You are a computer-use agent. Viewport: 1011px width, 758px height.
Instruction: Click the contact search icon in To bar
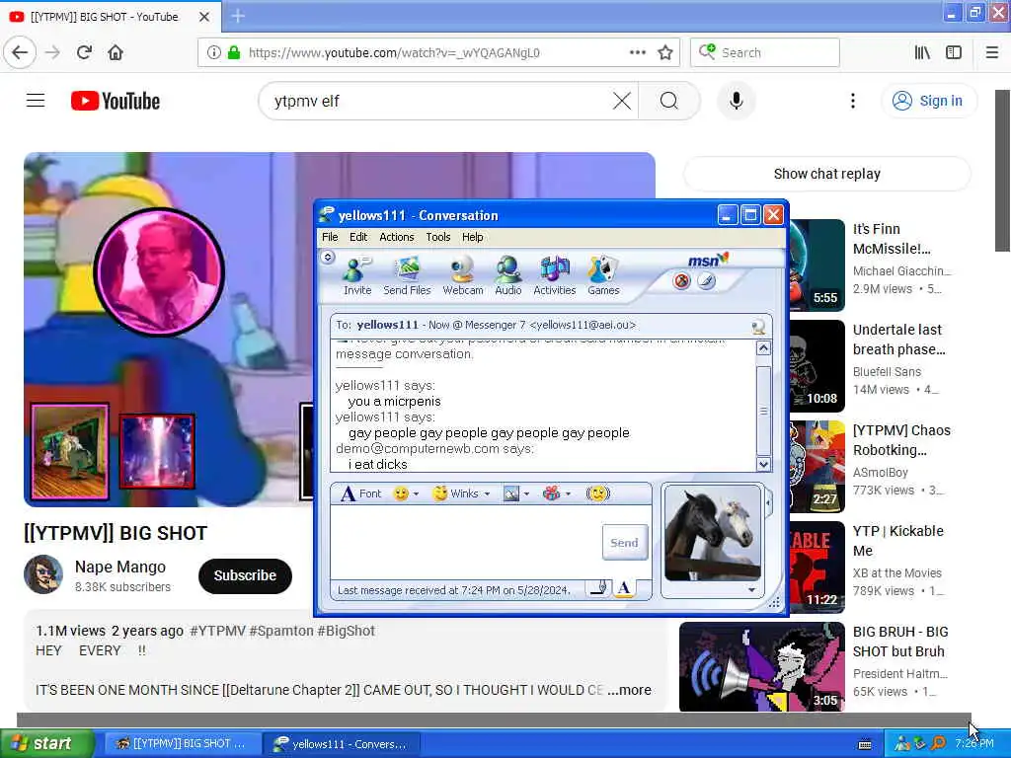[758, 326]
